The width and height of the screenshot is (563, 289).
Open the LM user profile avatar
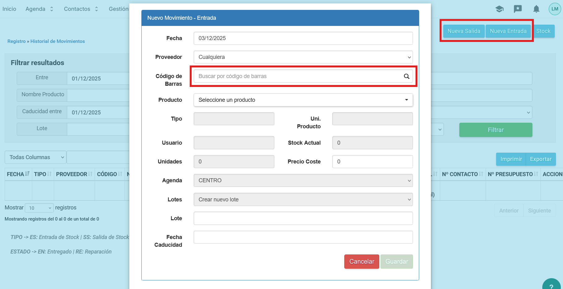pyautogui.click(x=555, y=9)
